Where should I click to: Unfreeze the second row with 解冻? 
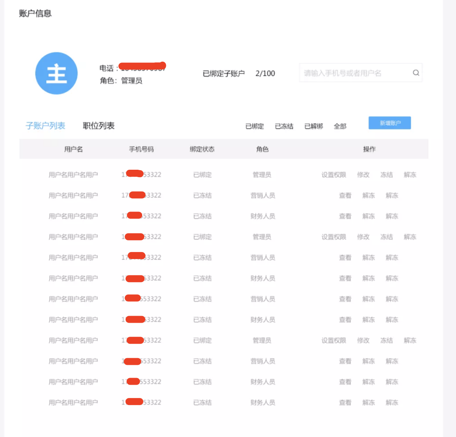coord(369,195)
